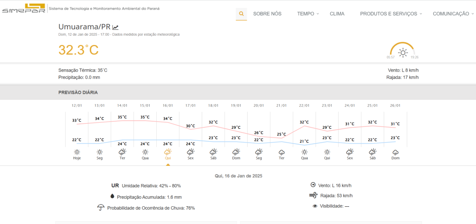The height and width of the screenshot is (224, 476).
Task: Open the SOBRE NÓS menu item
Action: (267, 14)
